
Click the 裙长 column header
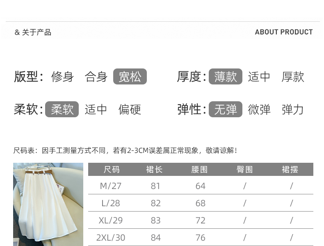tap(155, 169)
